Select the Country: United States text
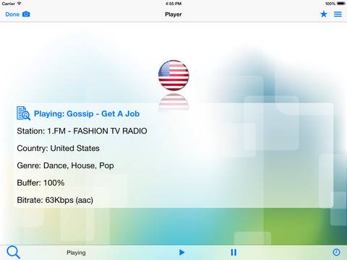Image resolution: width=347 pixels, height=260 pixels. click(x=58, y=148)
